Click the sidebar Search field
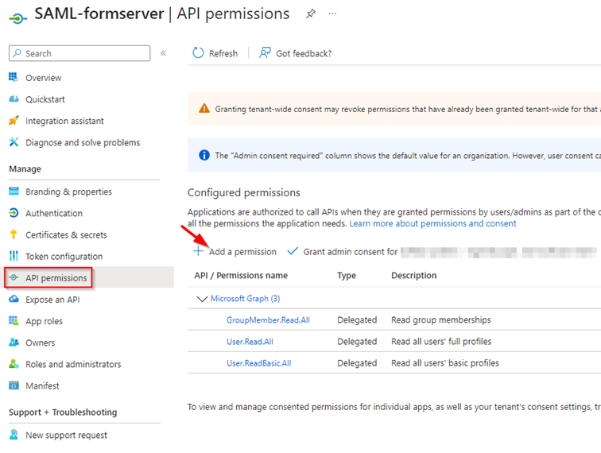 click(x=79, y=53)
